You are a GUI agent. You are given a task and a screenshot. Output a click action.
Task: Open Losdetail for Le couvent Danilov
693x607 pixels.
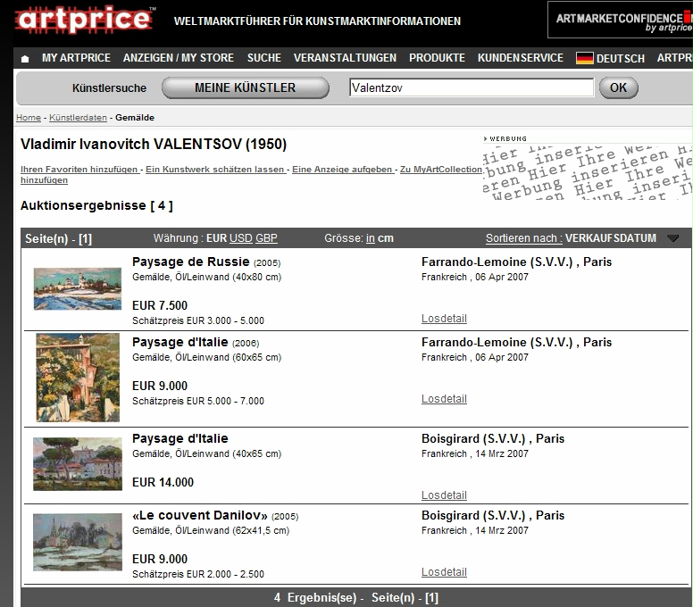point(444,572)
